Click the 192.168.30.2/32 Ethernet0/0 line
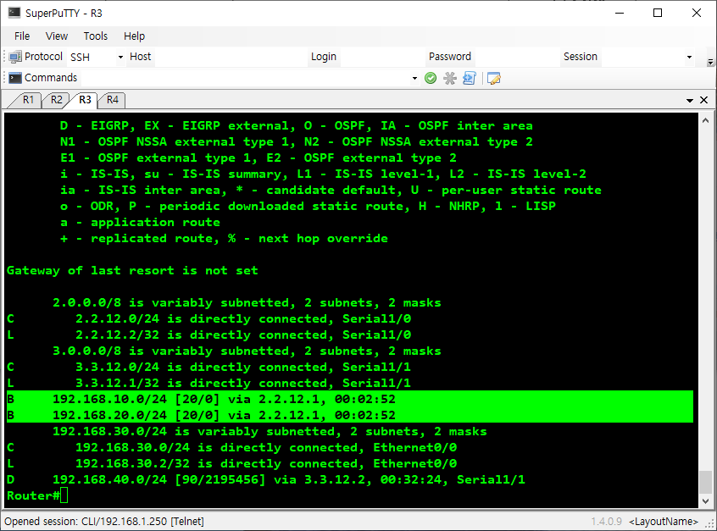 coord(232,463)
